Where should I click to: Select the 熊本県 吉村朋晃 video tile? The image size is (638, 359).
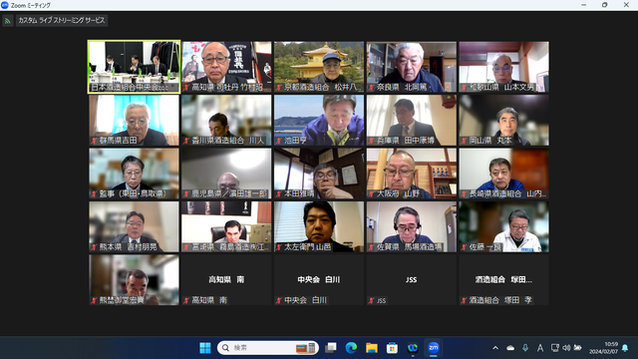(134, 226)
